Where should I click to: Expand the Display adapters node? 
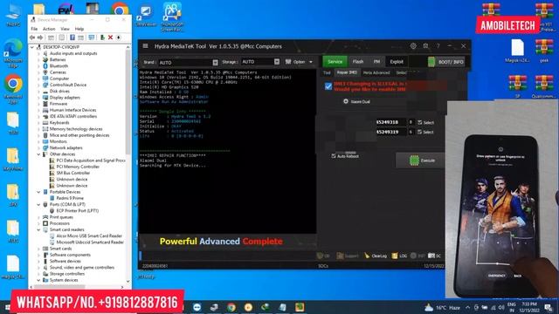[38, 98]
